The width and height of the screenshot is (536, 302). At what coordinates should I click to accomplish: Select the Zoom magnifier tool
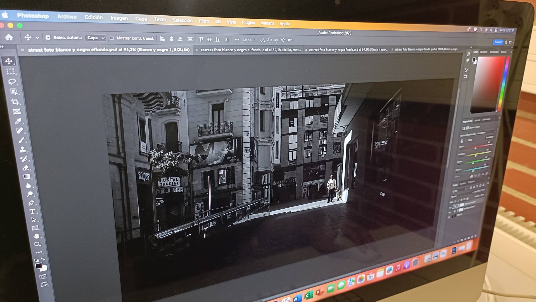click(x=37, y=244)
